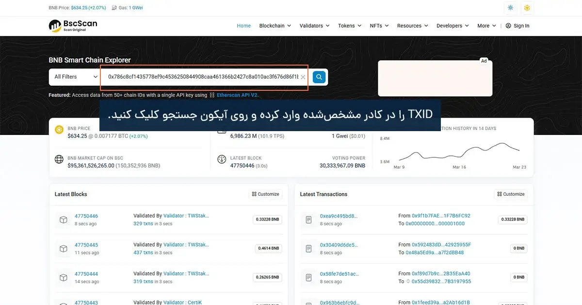Image resolution: width=582 pixels, height=305 pixels.
Task: Open sender address 0xf89d7b9c...2B35EaA40
Action: 441,273
